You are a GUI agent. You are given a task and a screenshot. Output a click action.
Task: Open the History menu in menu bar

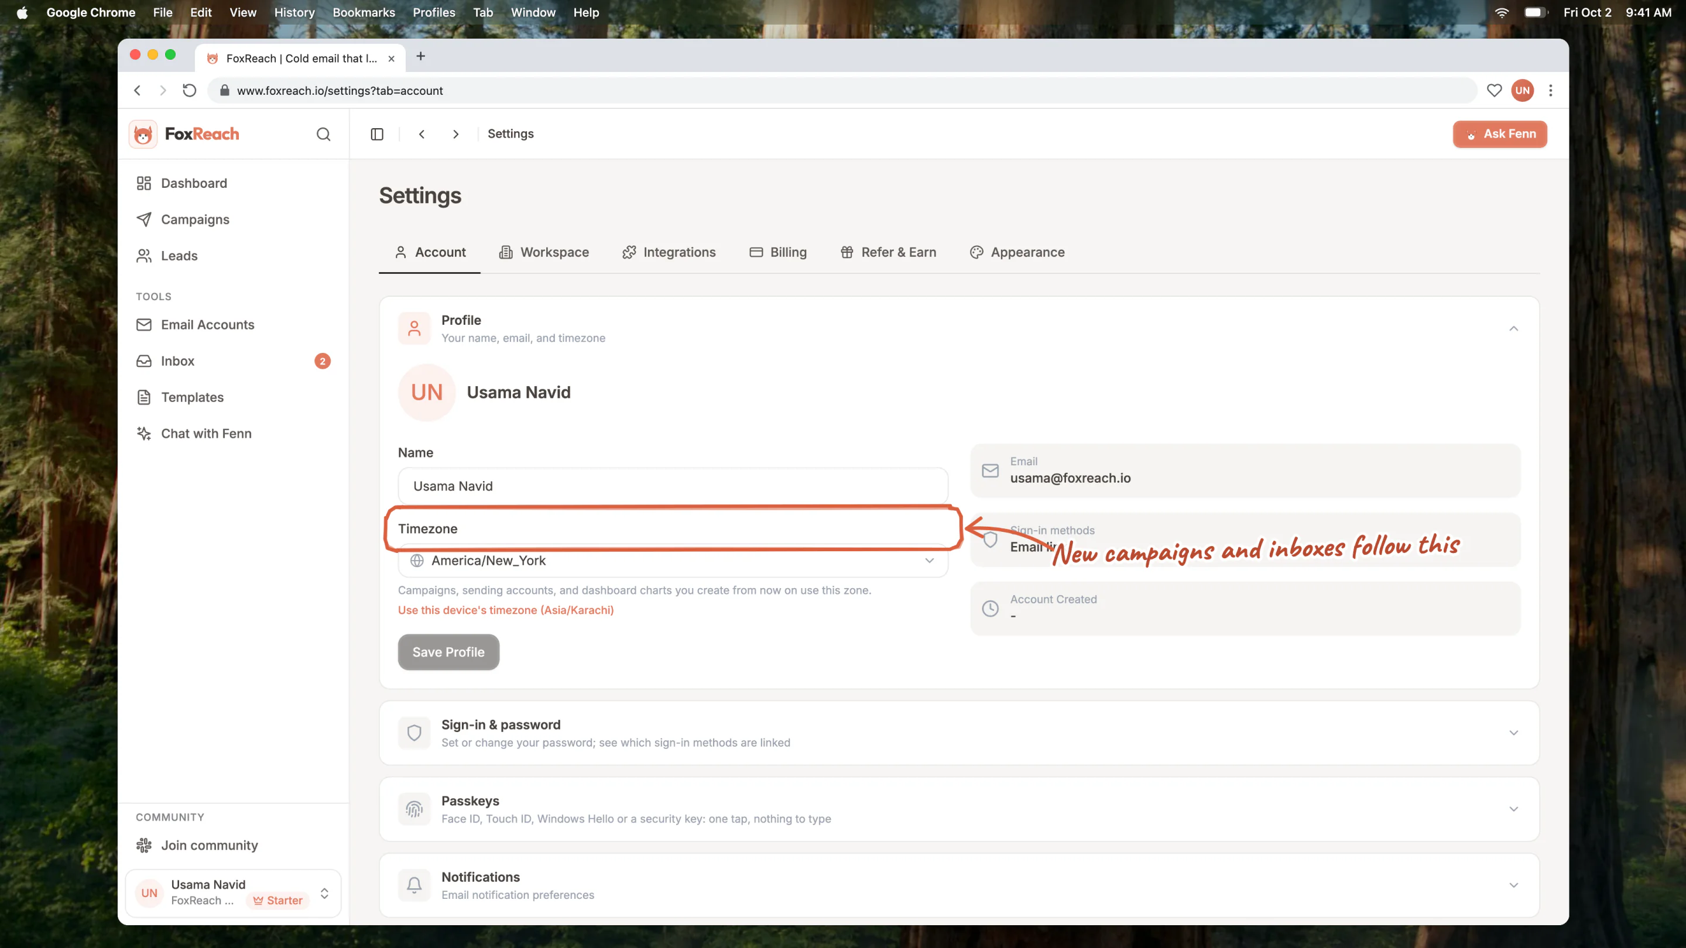(x=294, y=12)
